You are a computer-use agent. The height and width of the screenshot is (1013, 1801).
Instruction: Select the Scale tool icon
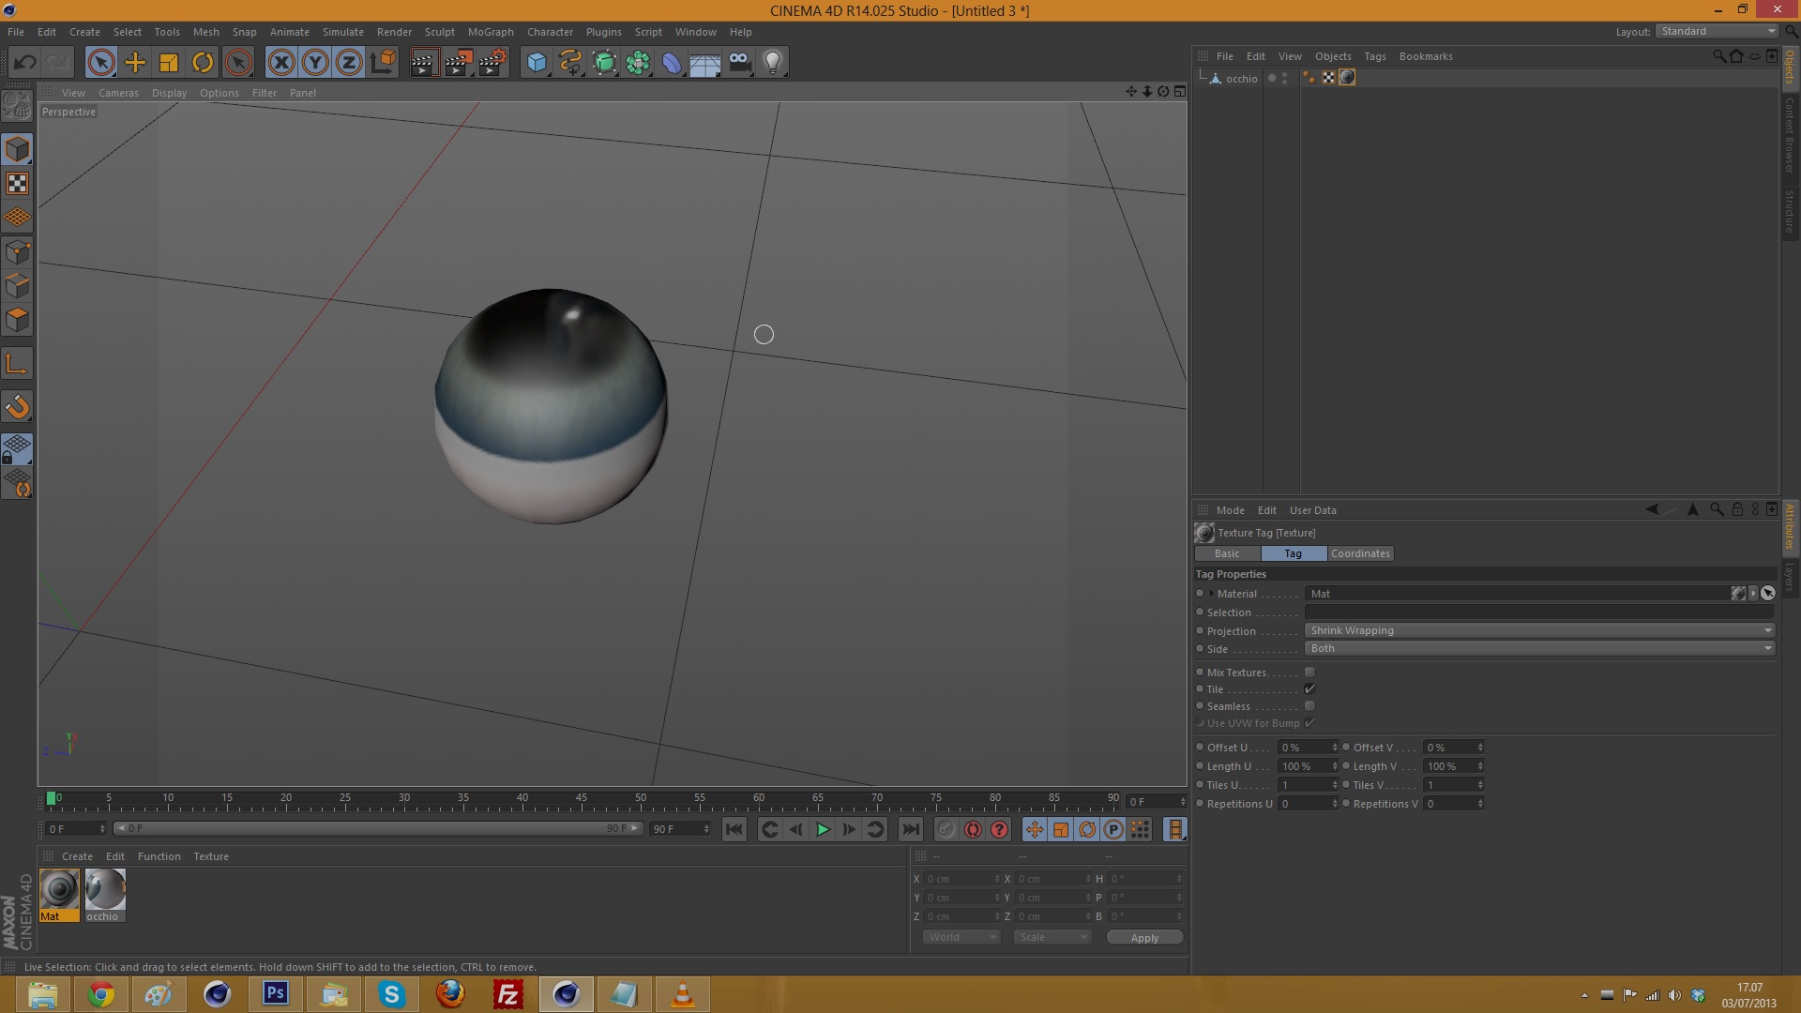coord(169,63)
